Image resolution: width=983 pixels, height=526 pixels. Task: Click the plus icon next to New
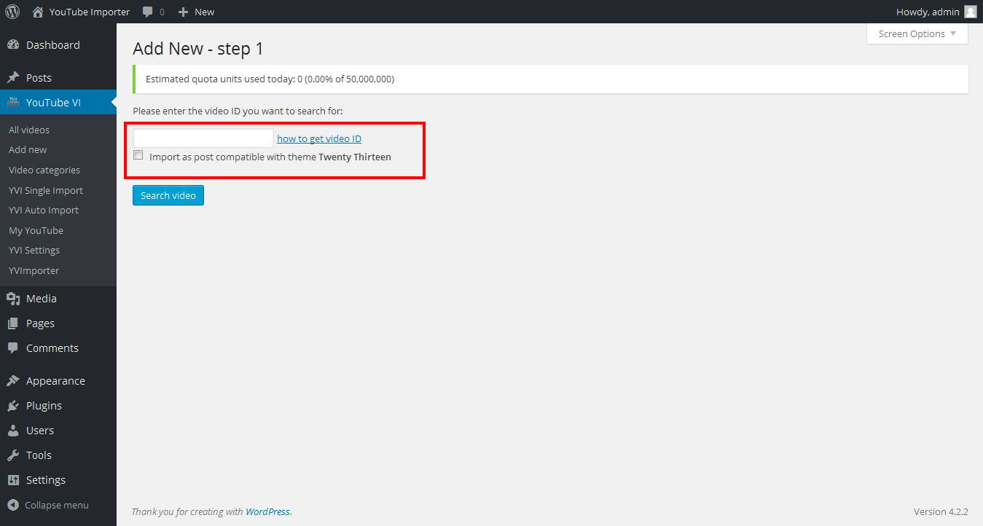[x=183, y=12]
